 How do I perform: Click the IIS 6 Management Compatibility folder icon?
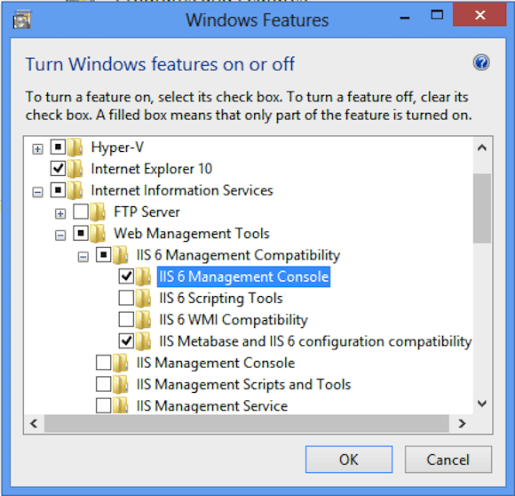121,255
